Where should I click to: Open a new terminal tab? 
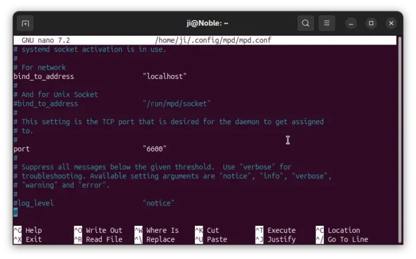click(25, 23)
